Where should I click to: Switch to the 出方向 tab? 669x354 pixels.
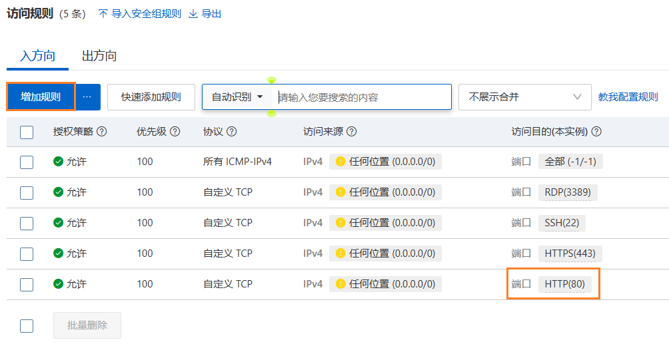[99, 56]
